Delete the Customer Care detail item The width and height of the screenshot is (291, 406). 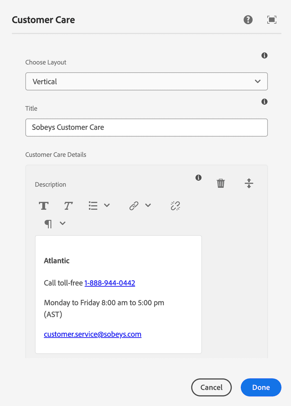pyautogui.click(x=221, y=183)
